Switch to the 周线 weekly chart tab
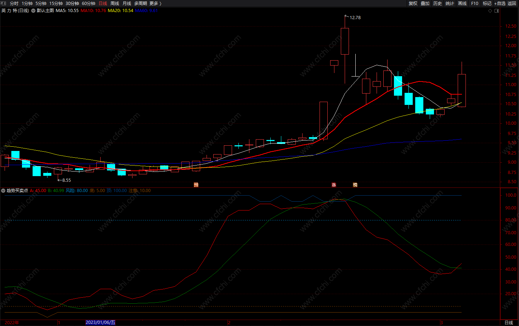 (115, 3)
